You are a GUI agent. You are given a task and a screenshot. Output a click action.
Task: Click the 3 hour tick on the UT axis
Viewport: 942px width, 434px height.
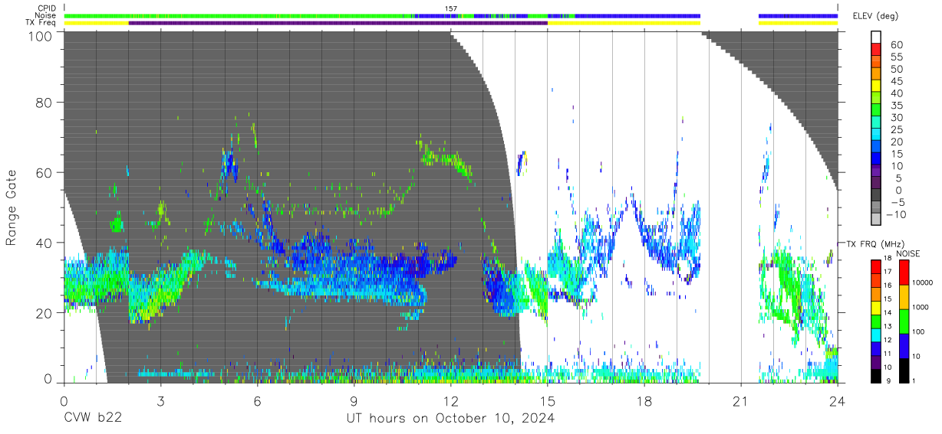(x=160, y=402)
